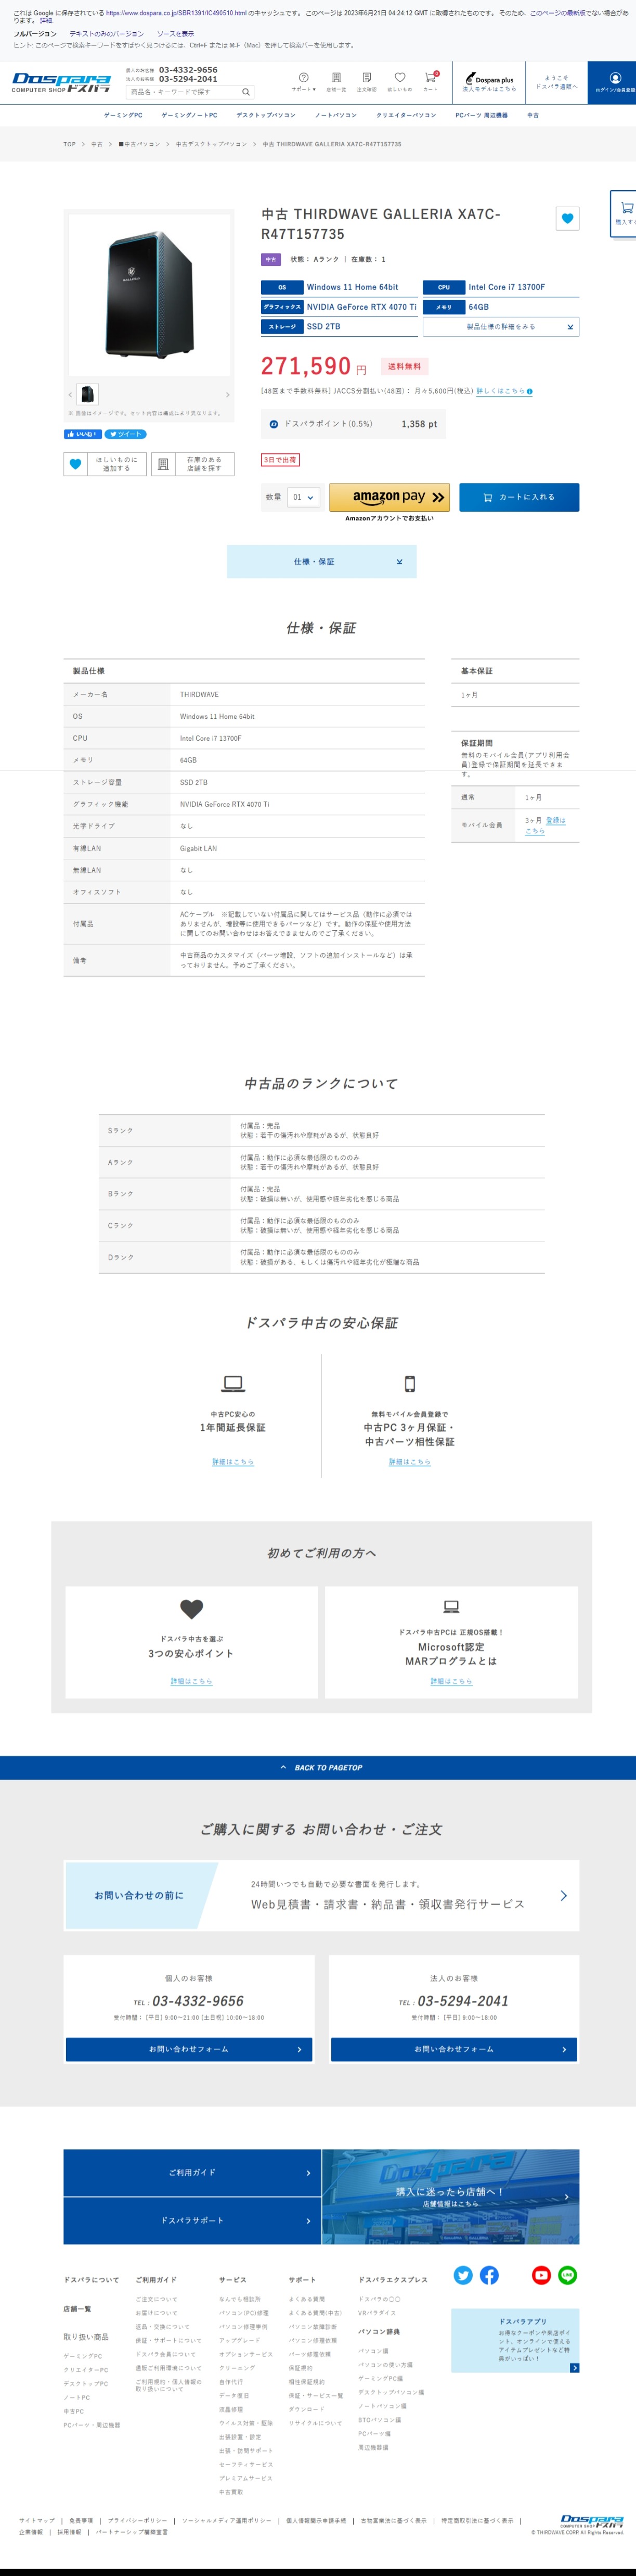
Task: Click the 店舗一覧 footer link
Action: point(77,2309)
